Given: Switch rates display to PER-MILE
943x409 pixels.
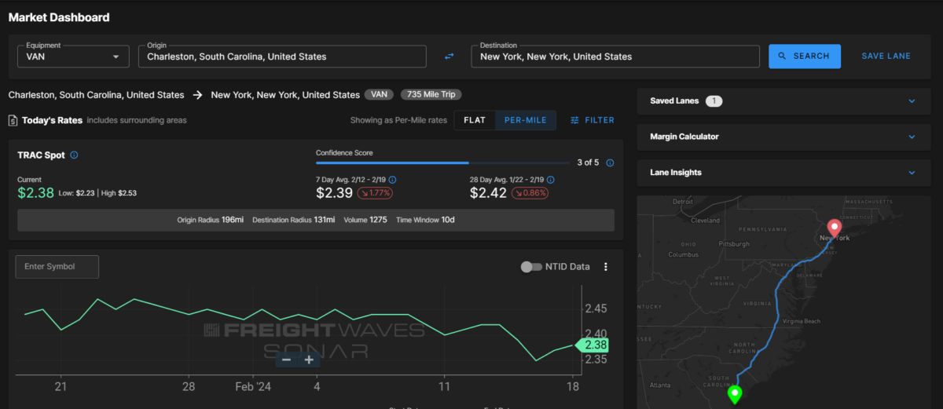Looking at the screenshot, I should (x=526, y=120).
